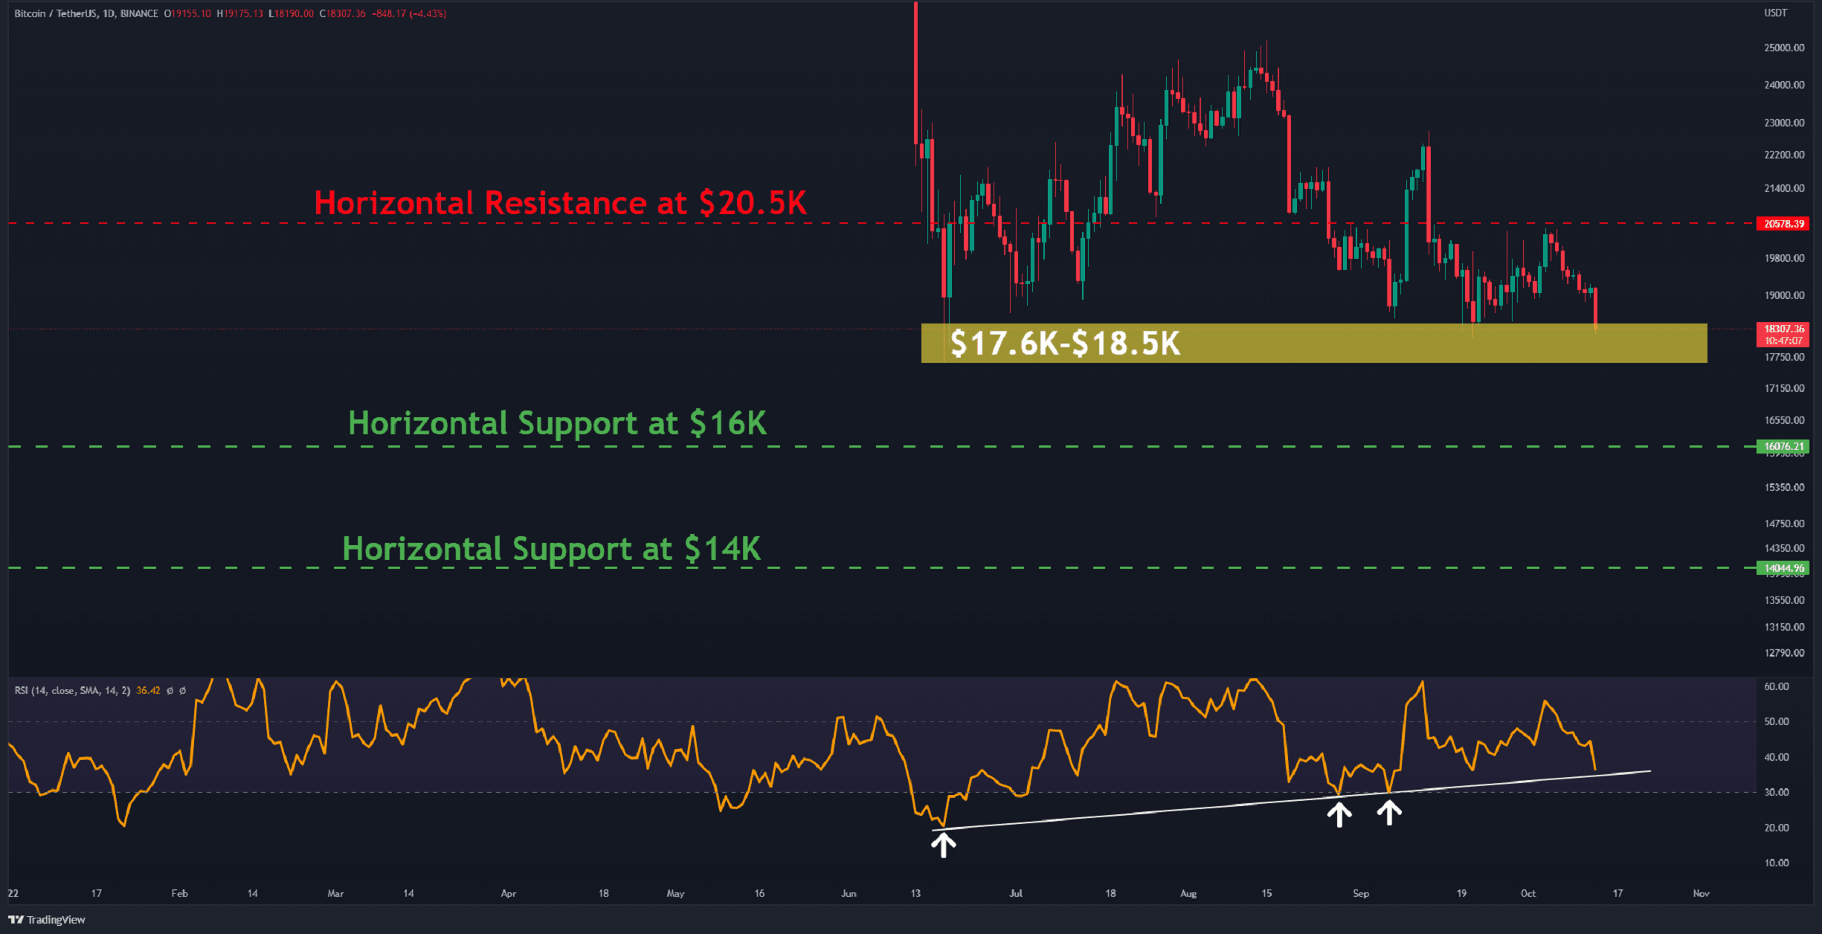This screenshot has width=1822, height=934.
Task: Click the open value O19155.10
Action: point(187,13)
